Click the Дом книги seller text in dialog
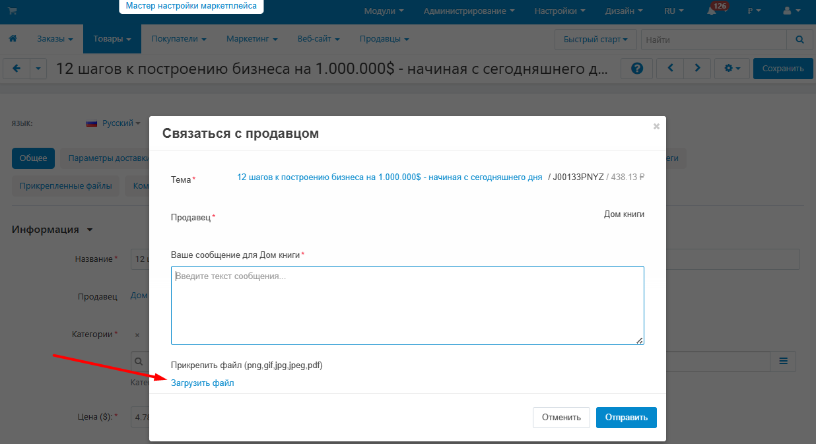This screenshot has width=816, height=444. click(x=624, y=214)
